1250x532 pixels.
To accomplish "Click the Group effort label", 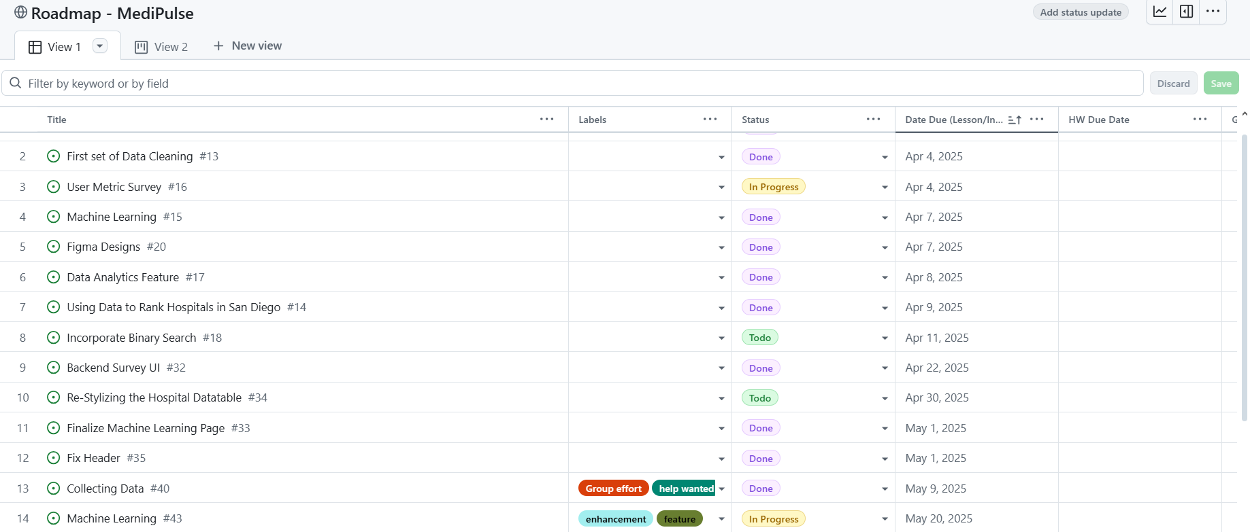I will coord(613,489).
